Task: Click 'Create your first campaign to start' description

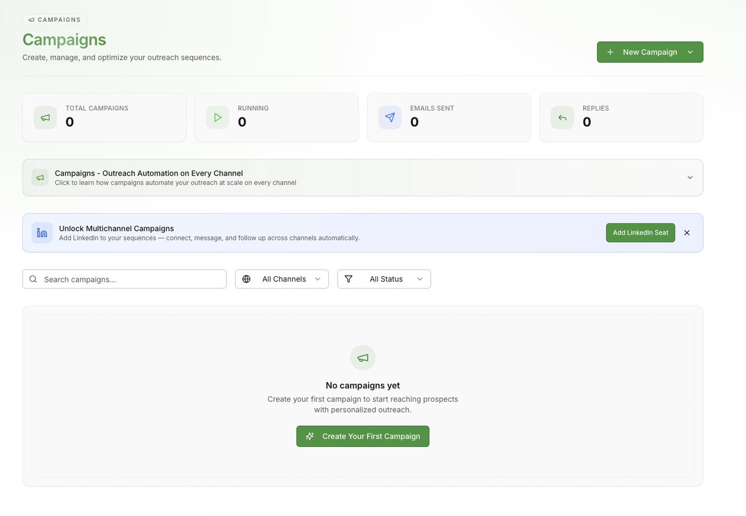Action: 363,404
